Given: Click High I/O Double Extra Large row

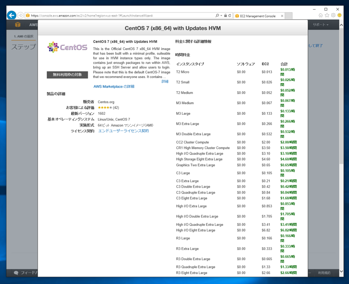Looking at the screenshot, I should point(236,217).
